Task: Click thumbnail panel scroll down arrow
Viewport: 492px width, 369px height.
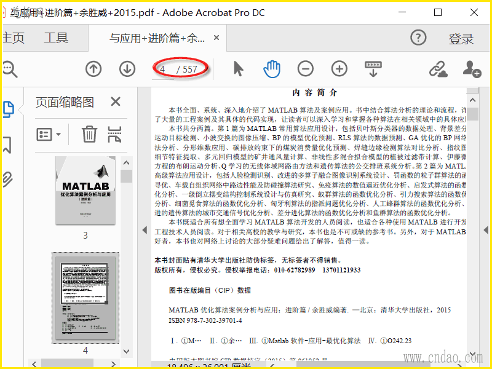Action: coord(127,351)
